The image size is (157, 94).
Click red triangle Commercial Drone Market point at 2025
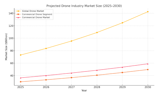[21, 78]
